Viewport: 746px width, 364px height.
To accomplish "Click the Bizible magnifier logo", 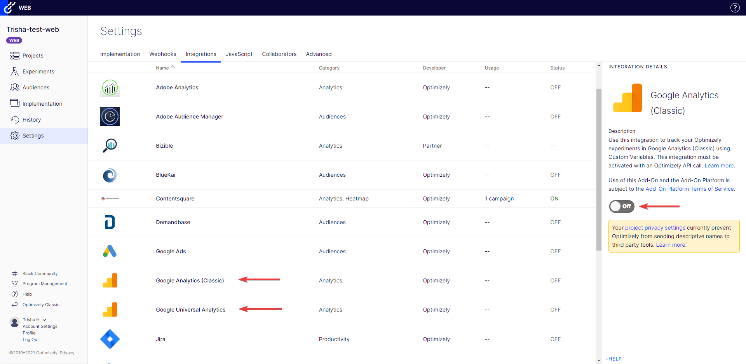I will coord(110,146).
